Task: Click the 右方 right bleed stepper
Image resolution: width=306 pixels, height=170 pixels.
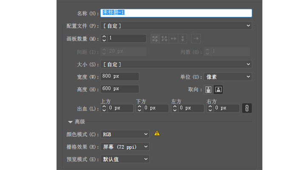Action: [x=210, y=108]
